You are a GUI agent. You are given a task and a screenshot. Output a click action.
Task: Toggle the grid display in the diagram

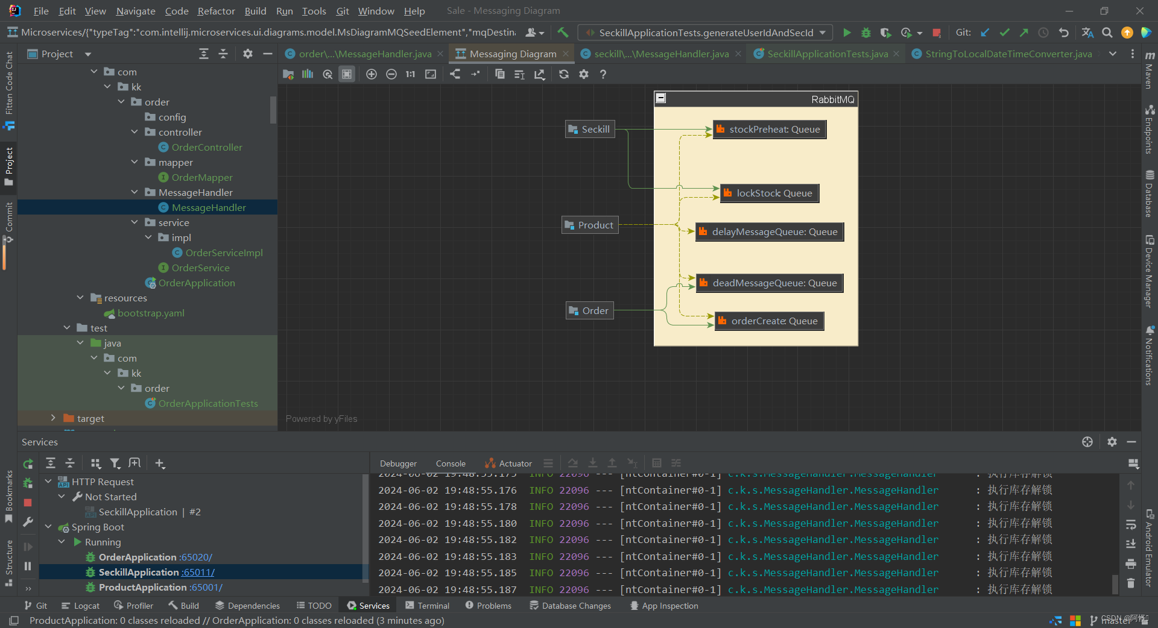point(347,74)
